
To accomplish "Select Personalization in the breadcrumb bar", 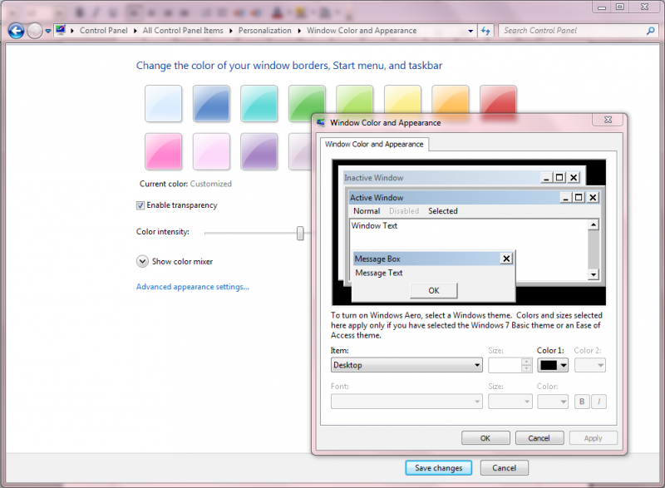I will coord(265,31).
